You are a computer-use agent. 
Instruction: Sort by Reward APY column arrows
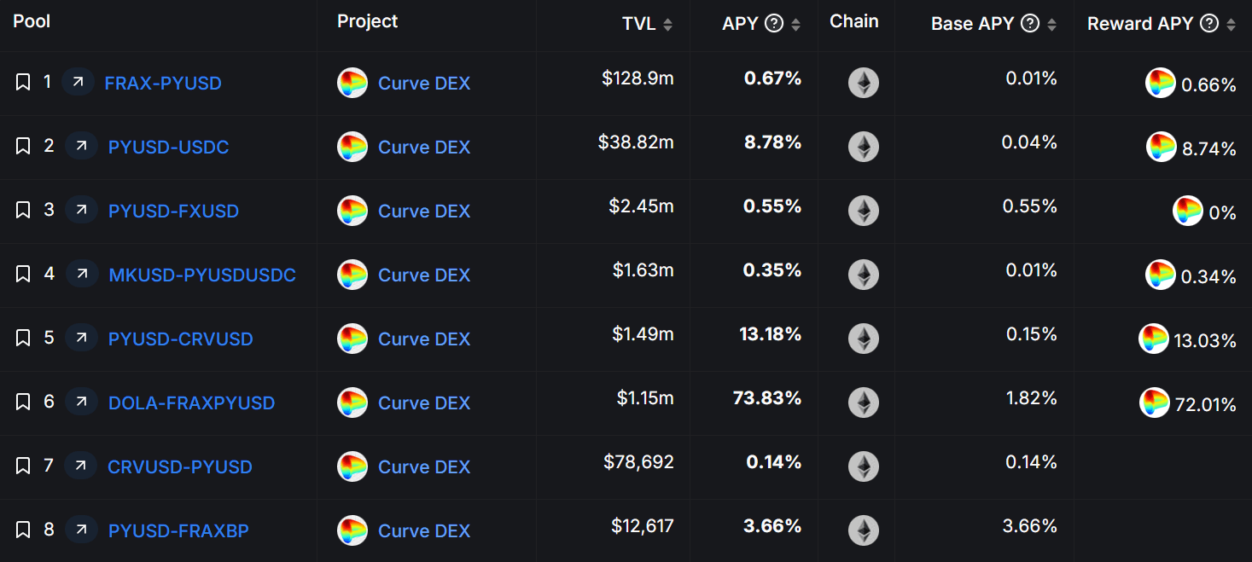pos(1231,25)
